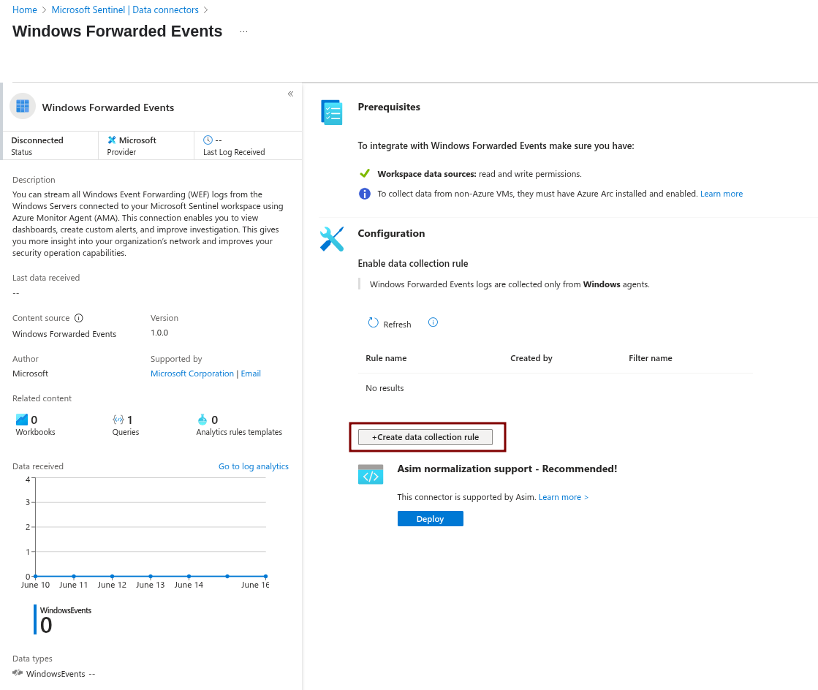
Task: Collapse the left details pane chevron
Action: tap(291, 94)
